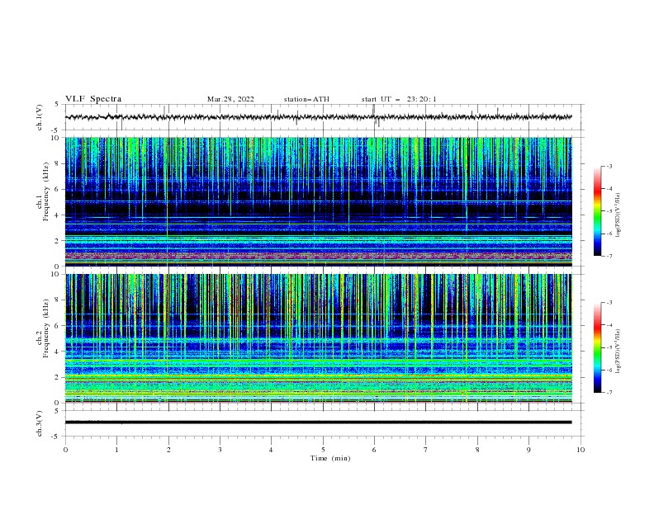The height and width of the screenshot is (505, 654).
Task: Click the 'ch.3(V)' waveform axis label
Action: pos(40,423)
